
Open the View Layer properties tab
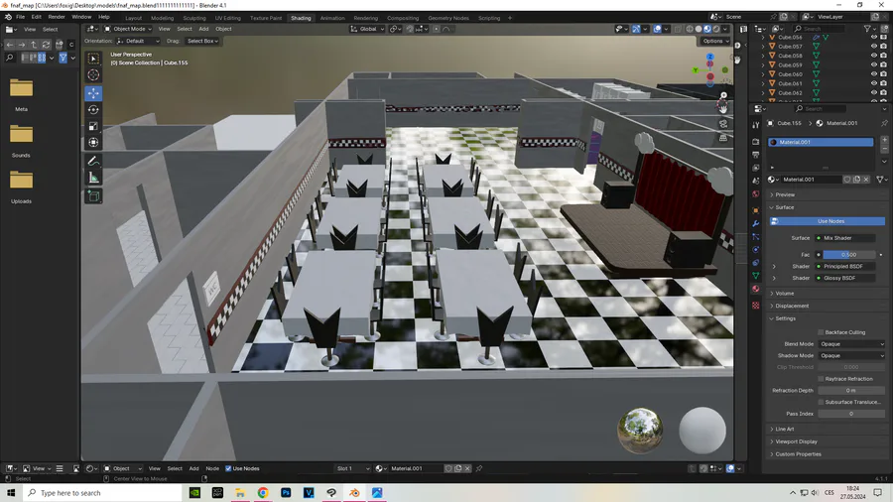click(756, 168)
